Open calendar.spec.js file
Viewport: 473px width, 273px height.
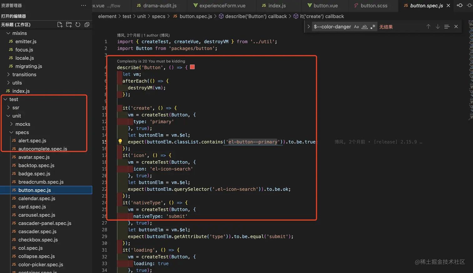coord(37,198)
